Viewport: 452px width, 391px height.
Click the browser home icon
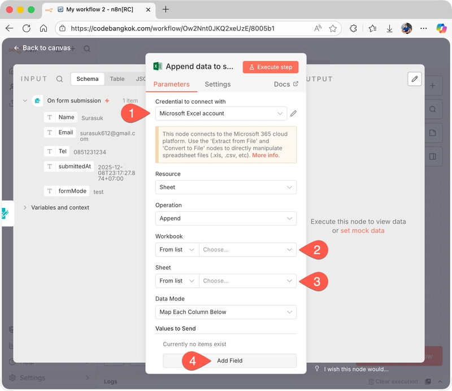(44, 28)
